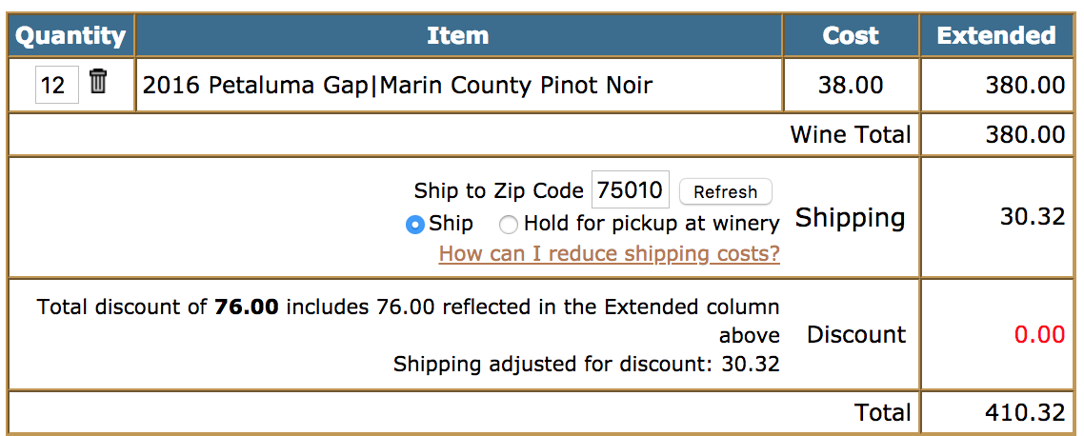Image resolution: width=1084 pixels, height=436 pixels.
Task: Select the 2016 Petaluma Gap Pinot Noir item name
Action: tap(397, 86)
